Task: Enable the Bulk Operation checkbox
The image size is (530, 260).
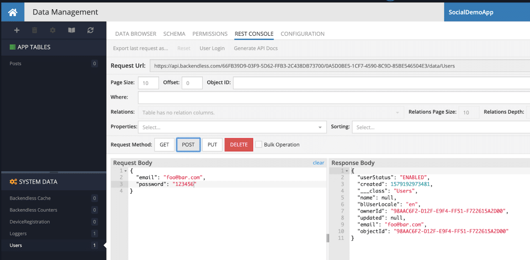Action: click(x=258, y=144)
